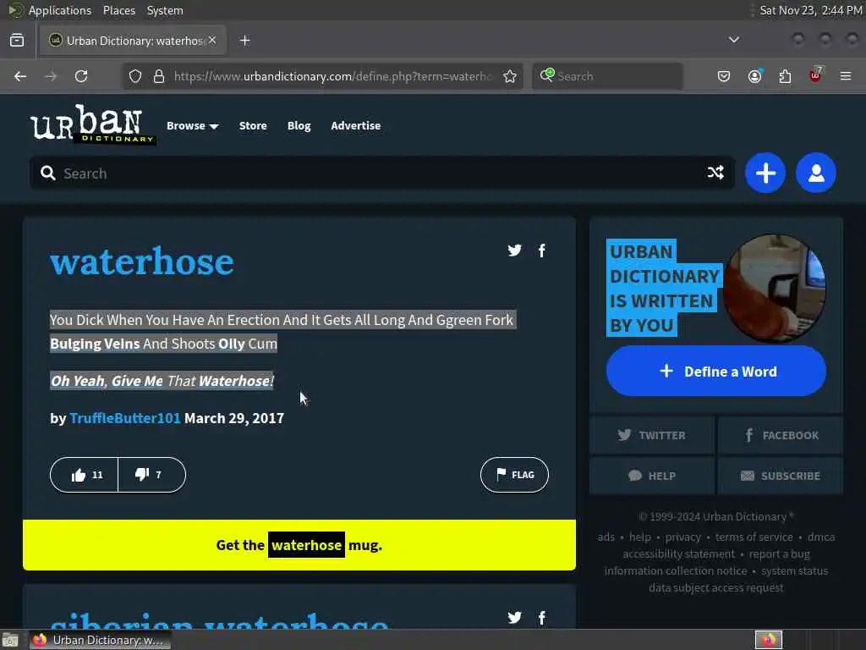Select the Urban Dictionary taskbar window button
Viewport: 866px width, 650px height.
click(x=100, y=640)
